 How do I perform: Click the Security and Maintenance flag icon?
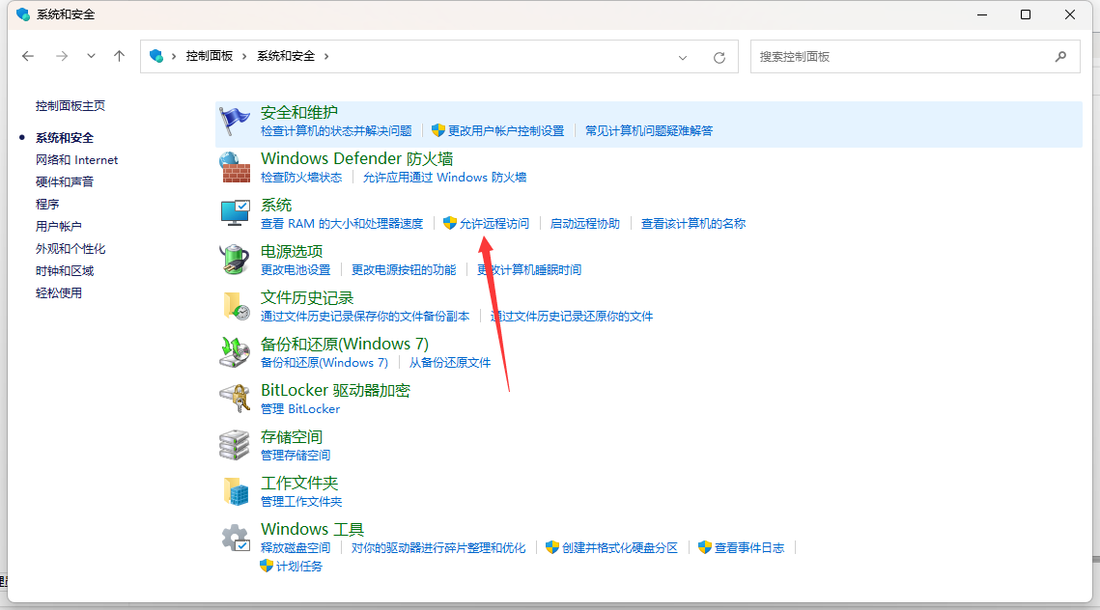[235, 121]
